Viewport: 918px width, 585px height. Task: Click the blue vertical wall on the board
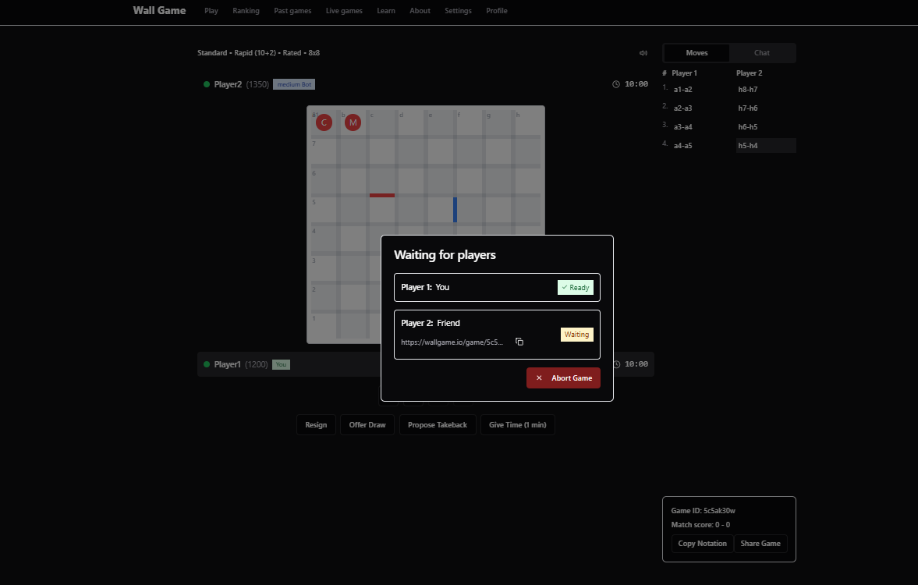click(455, 209)
